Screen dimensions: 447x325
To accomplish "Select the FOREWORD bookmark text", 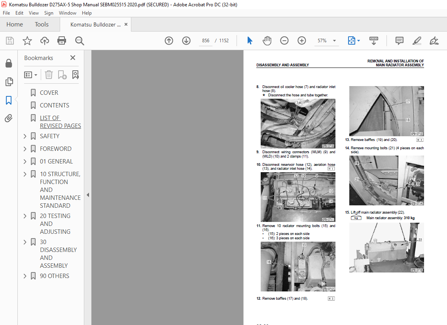I will (56, 149).
